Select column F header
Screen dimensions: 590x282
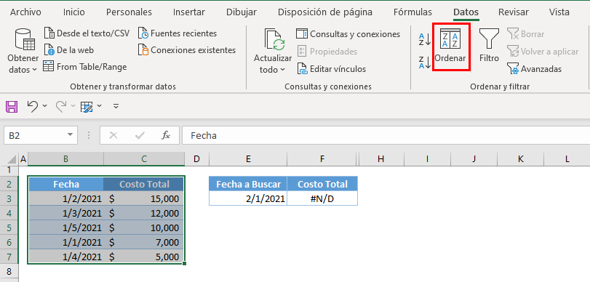click(x=322, y=159)
